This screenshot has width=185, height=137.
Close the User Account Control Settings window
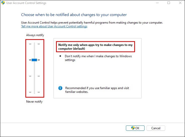tap(180, 3)
